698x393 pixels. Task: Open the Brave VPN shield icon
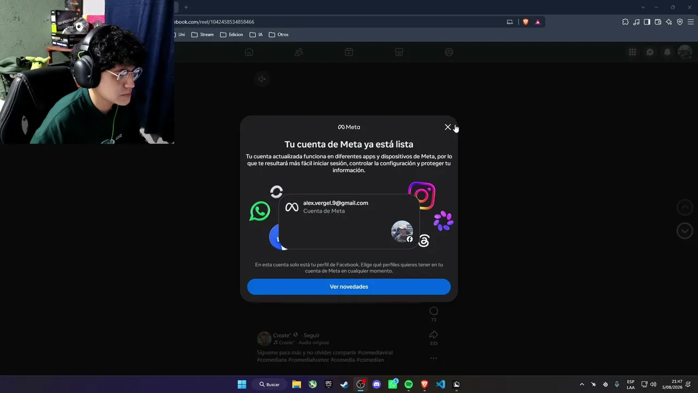[680, 22]
